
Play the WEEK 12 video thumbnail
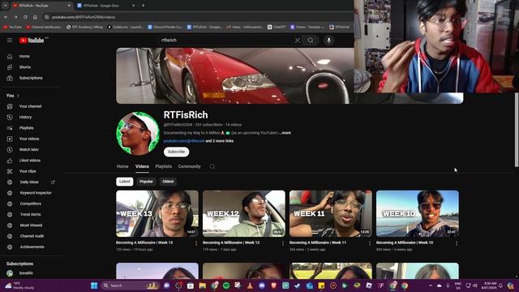click(x=244, y=213)
